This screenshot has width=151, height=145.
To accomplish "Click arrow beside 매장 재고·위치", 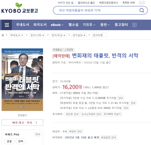I will click(x=36, y=123).
